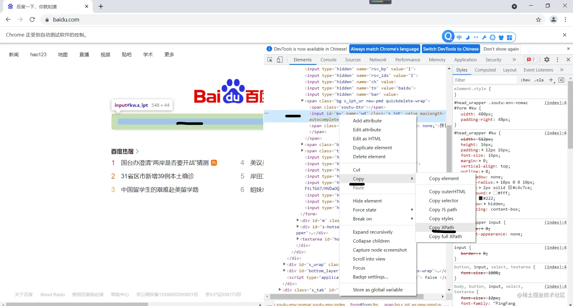573x306 pixels.
Task: Click Switch DevTools to Chinese button
Action: click(451, 49)
